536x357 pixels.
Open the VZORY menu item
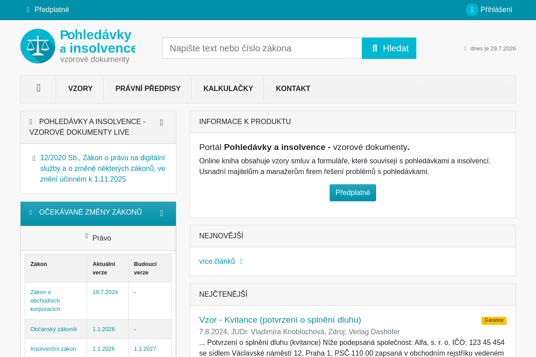pyautogui.click(x=80, y=88)
